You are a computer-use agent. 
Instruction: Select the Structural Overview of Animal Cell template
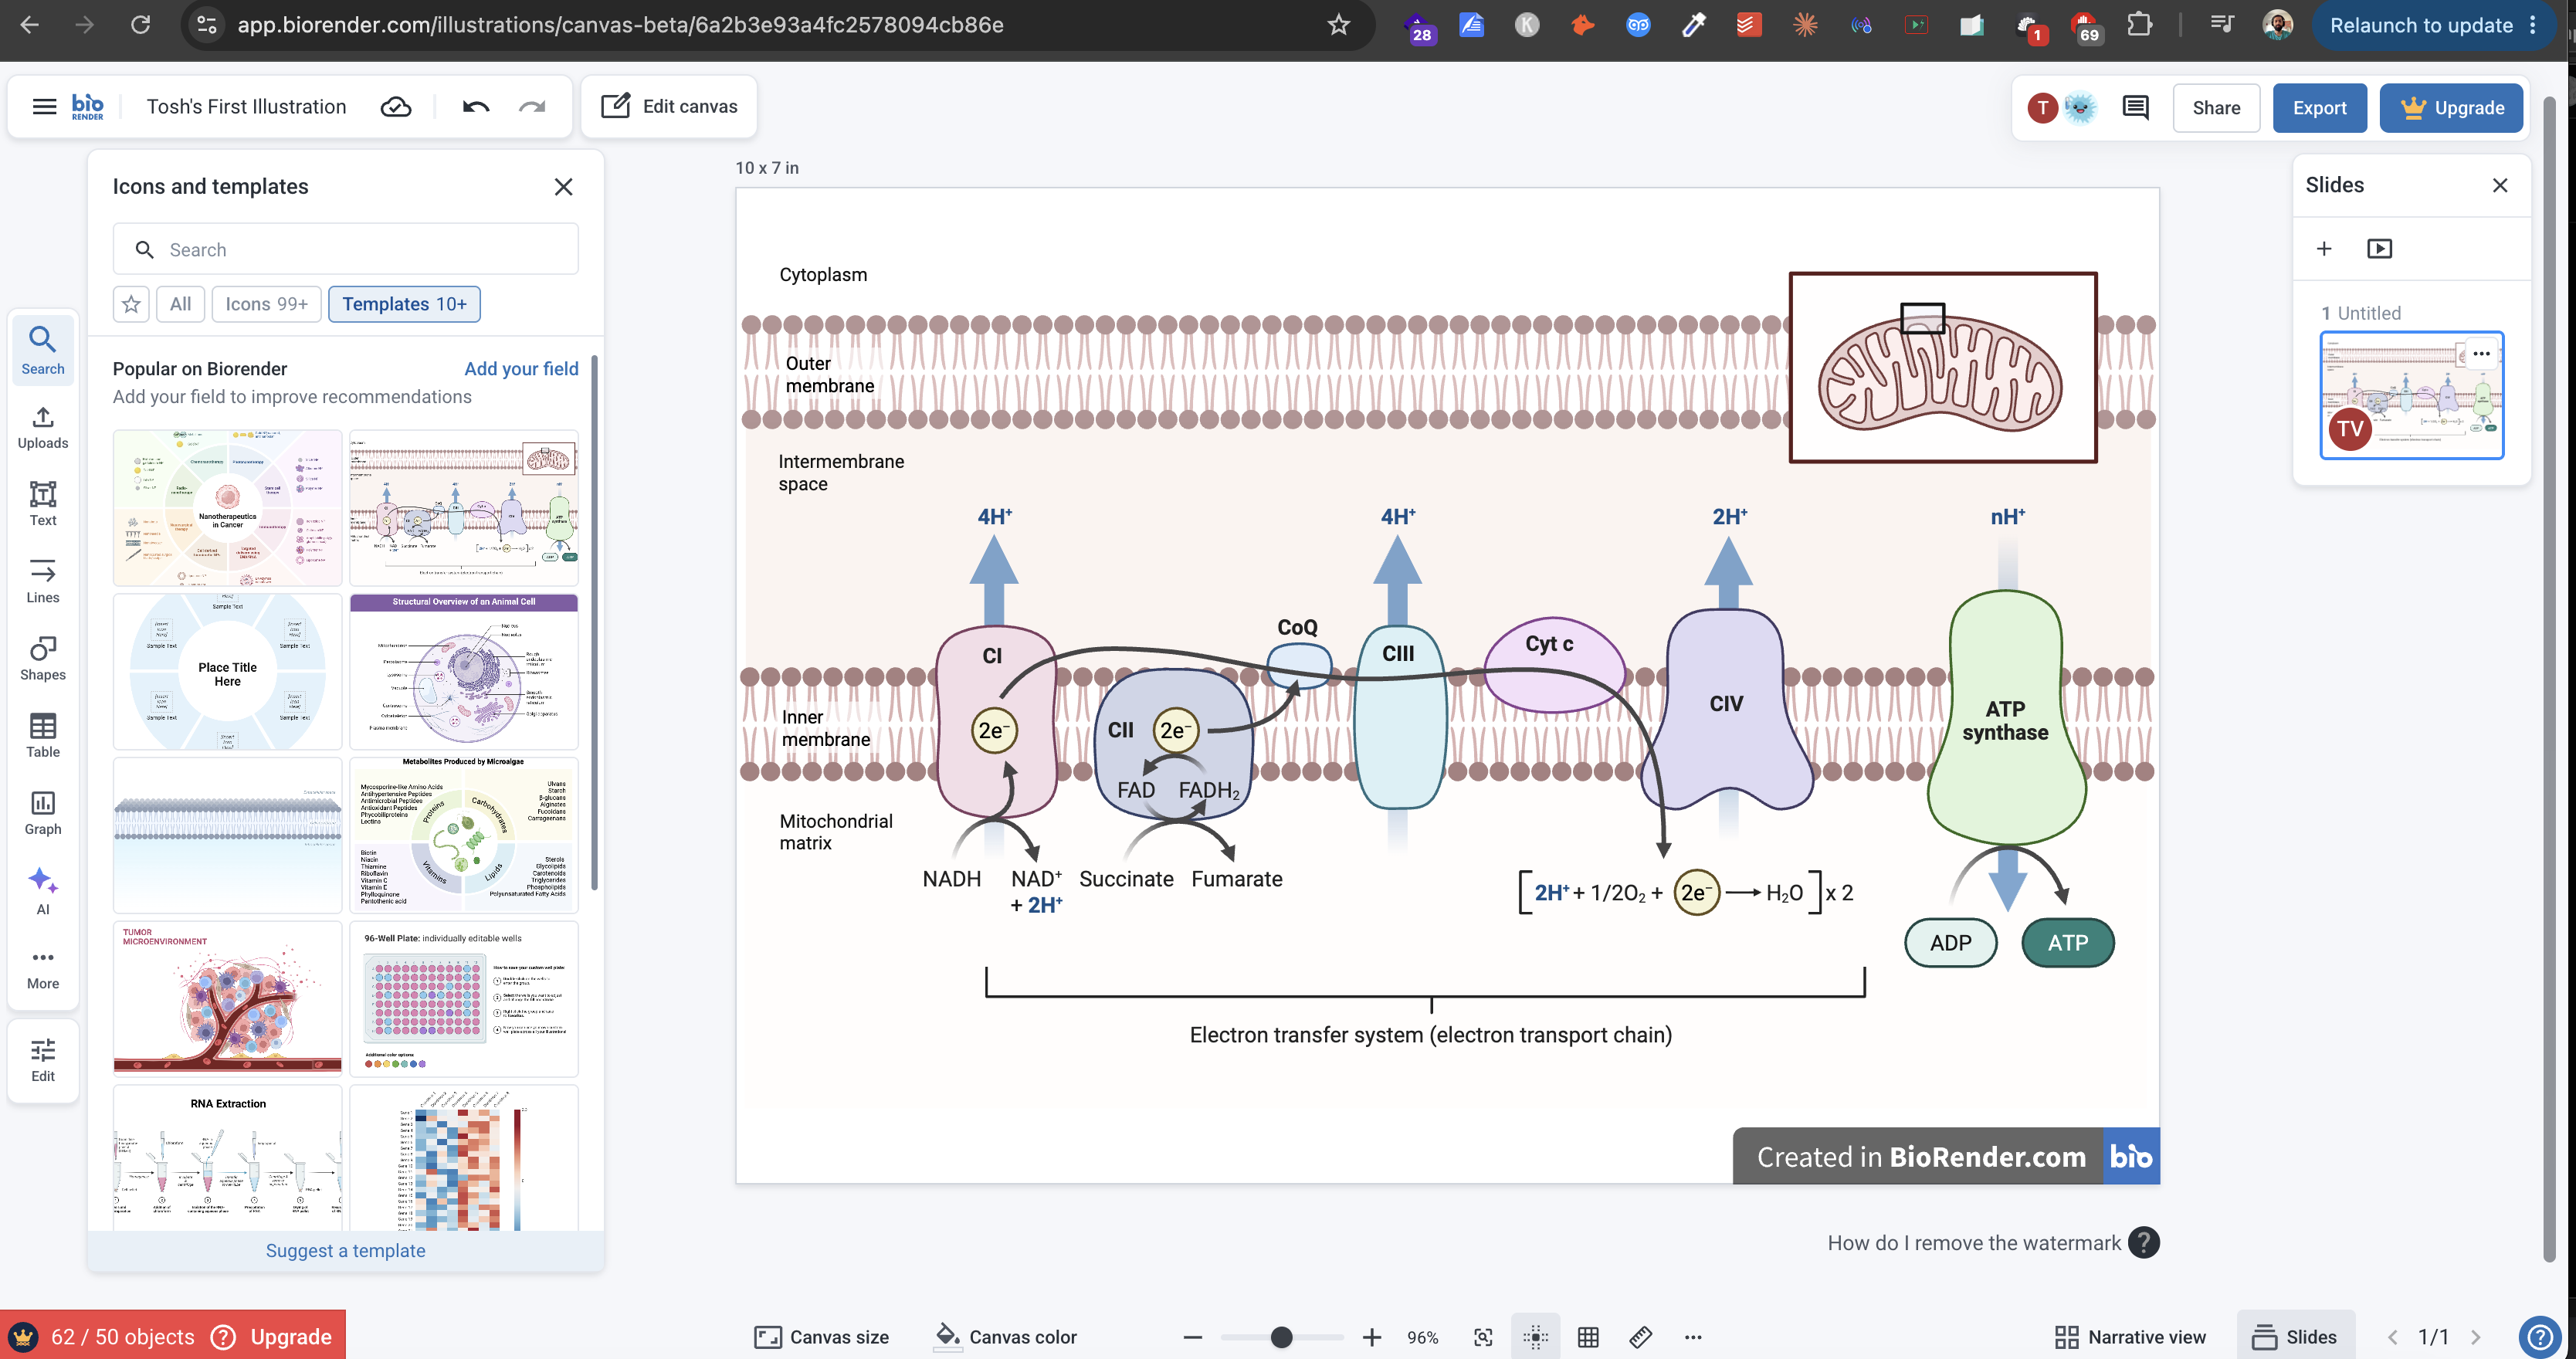pyautogui.click(x=464, y=672)
